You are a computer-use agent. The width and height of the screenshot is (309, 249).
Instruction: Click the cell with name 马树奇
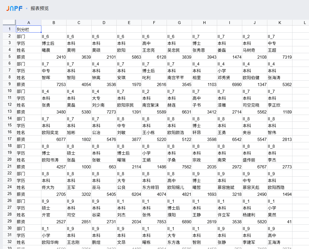(x=255, y=50)
